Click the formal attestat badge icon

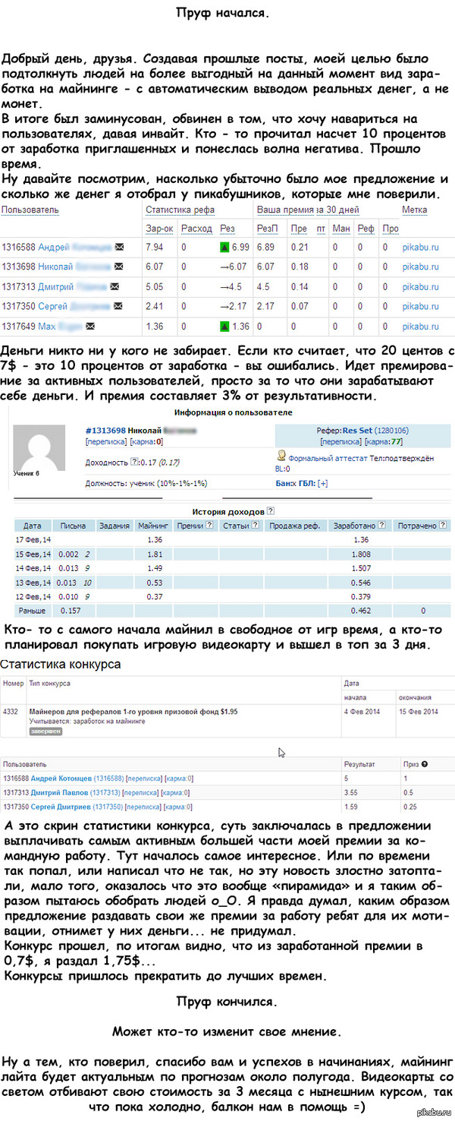281,456
